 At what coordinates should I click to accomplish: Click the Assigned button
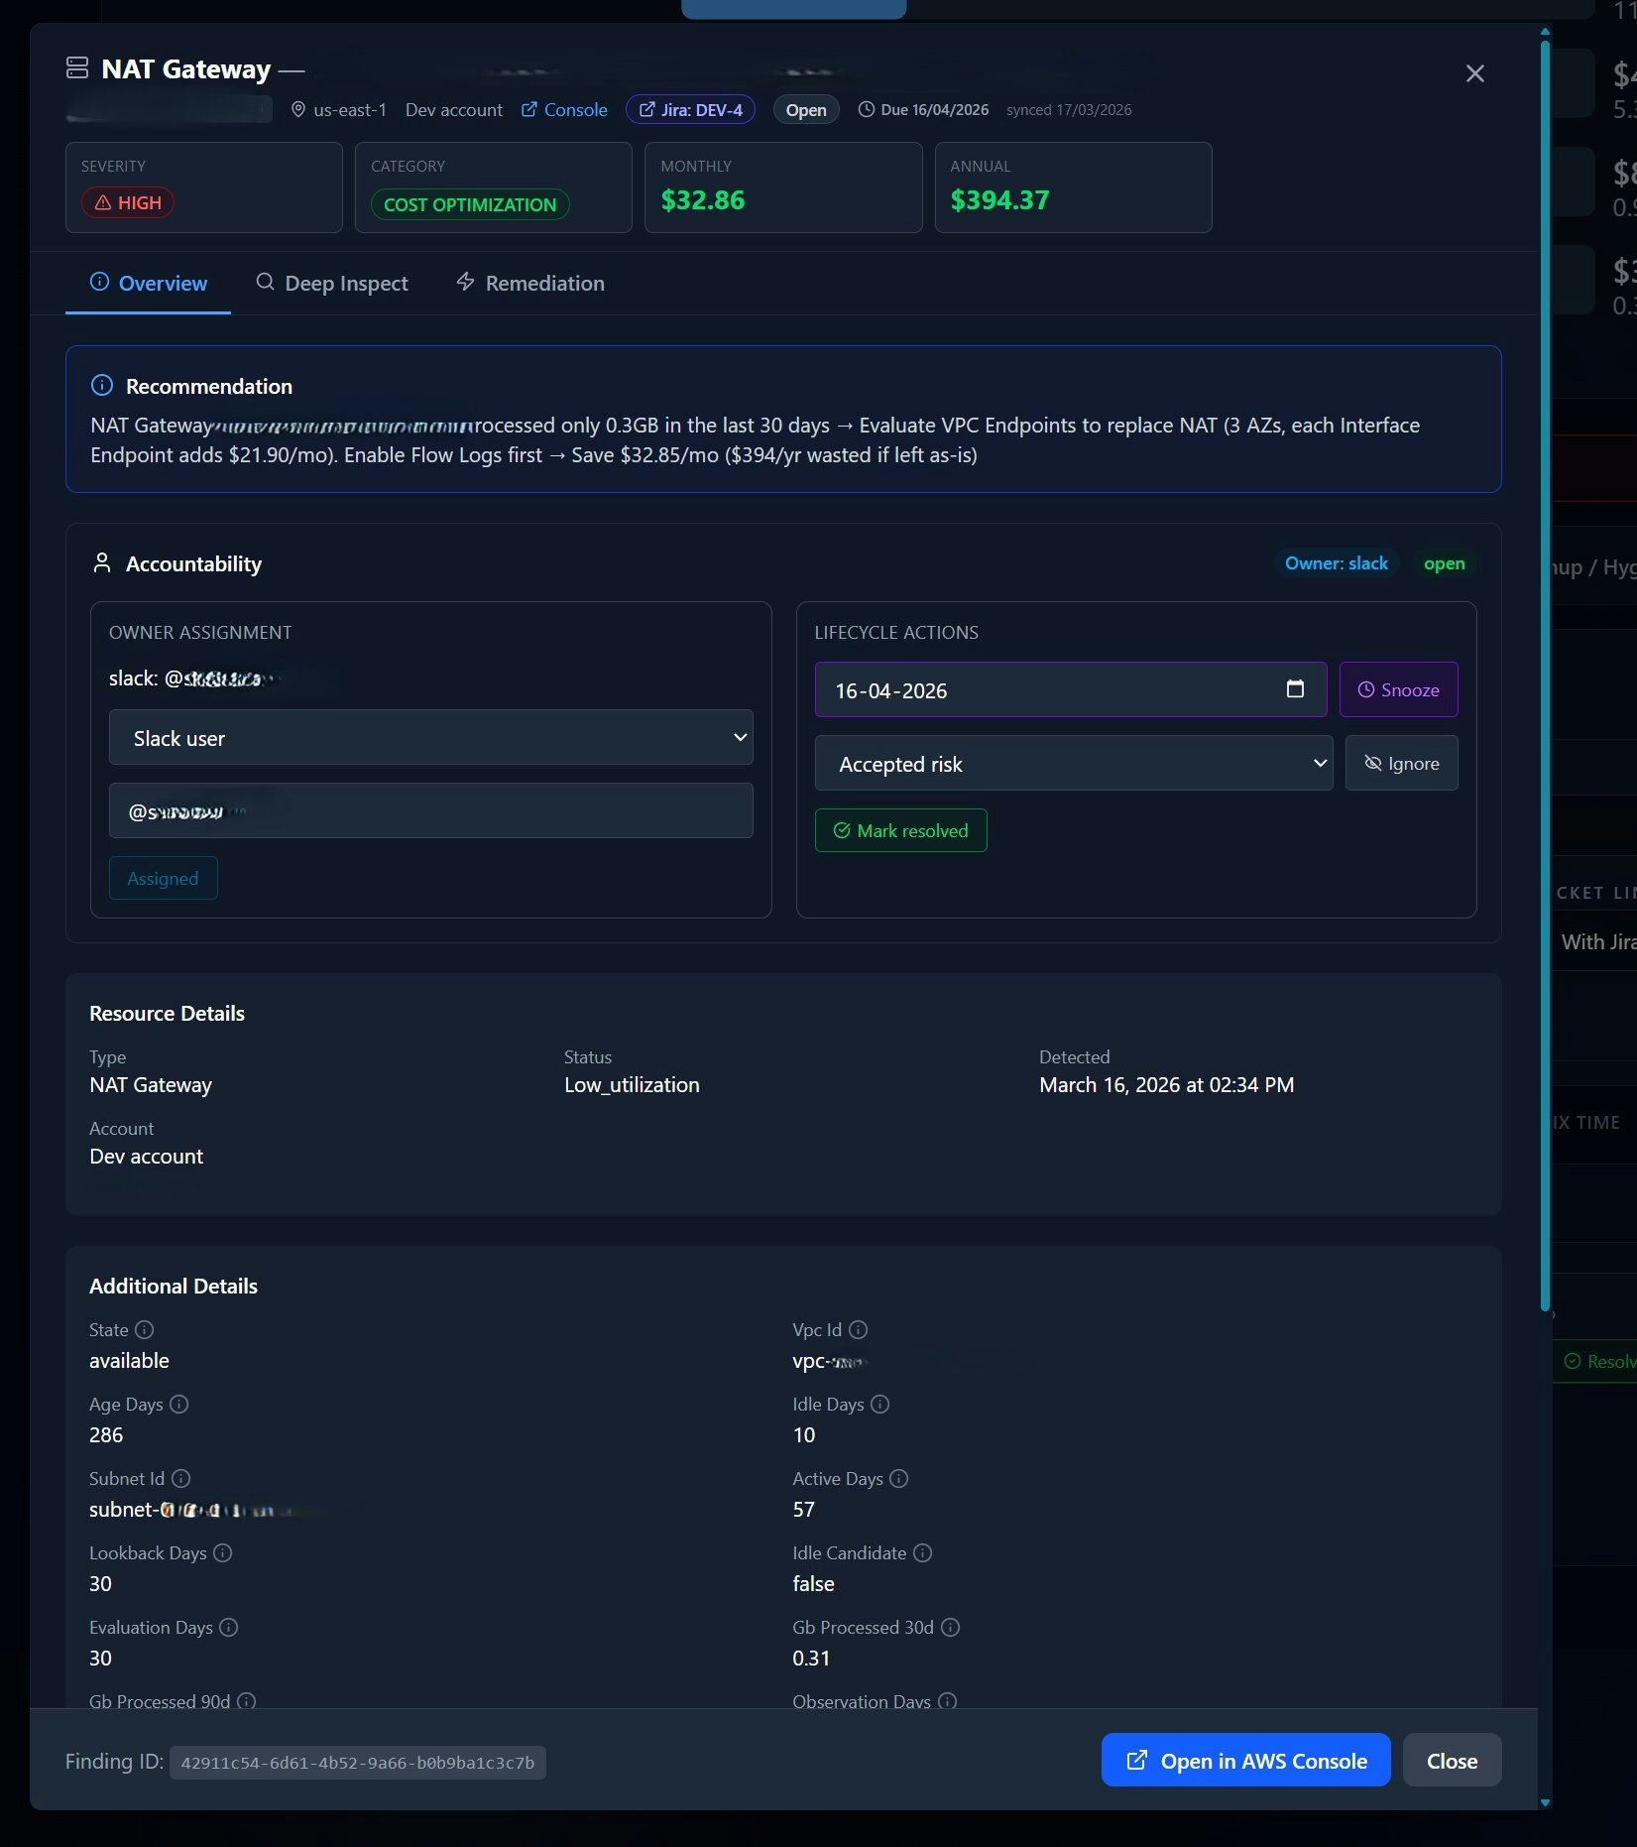coord(163,879)
